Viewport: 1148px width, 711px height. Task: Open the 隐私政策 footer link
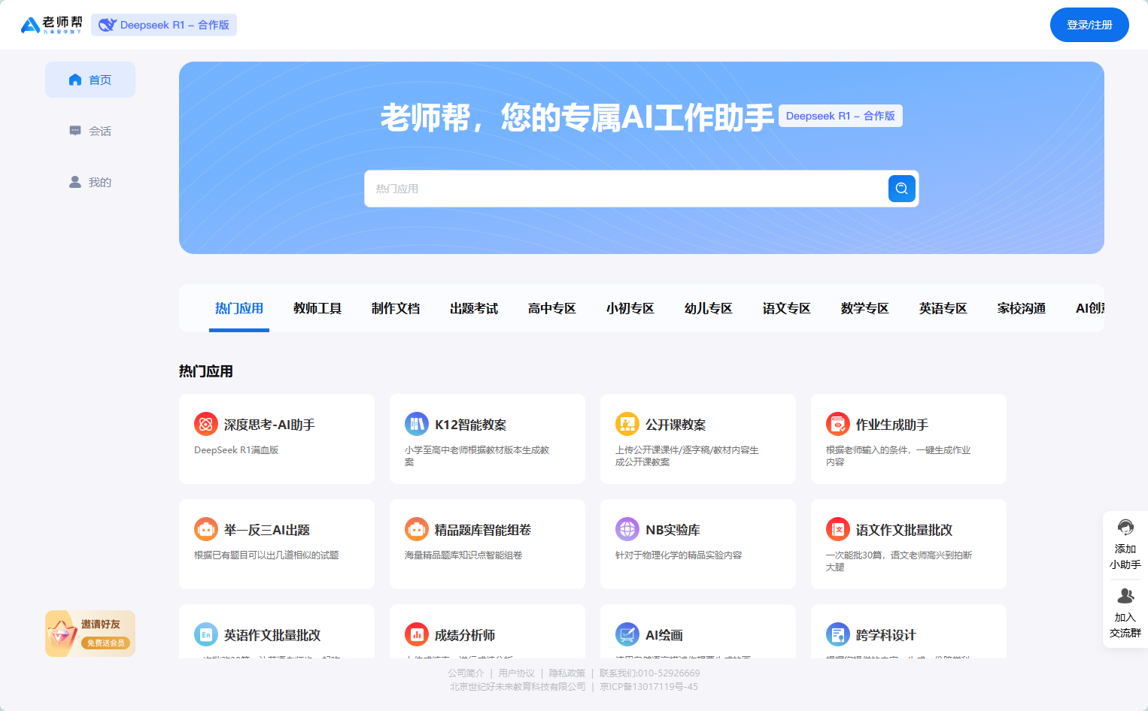point(567,673)
